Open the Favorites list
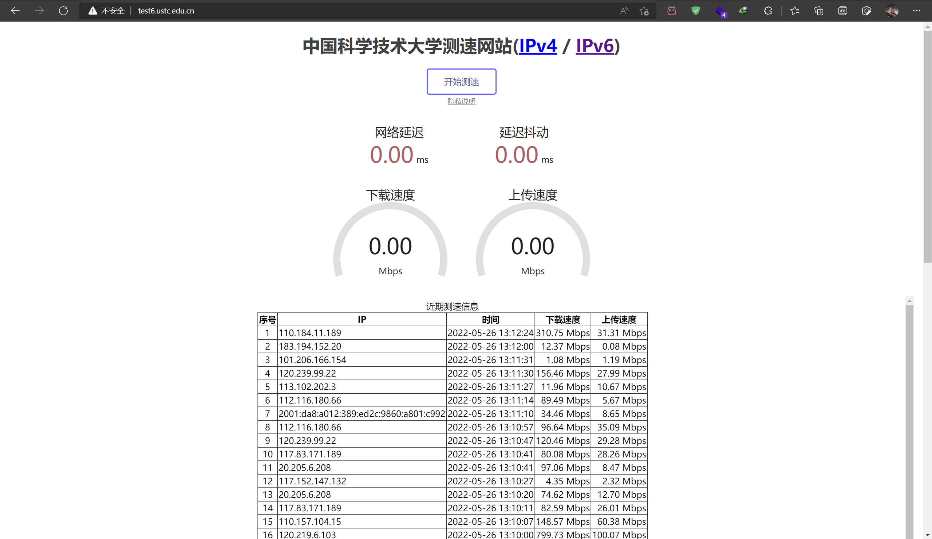This screenshot has width=932, height=539. [795, 11]
